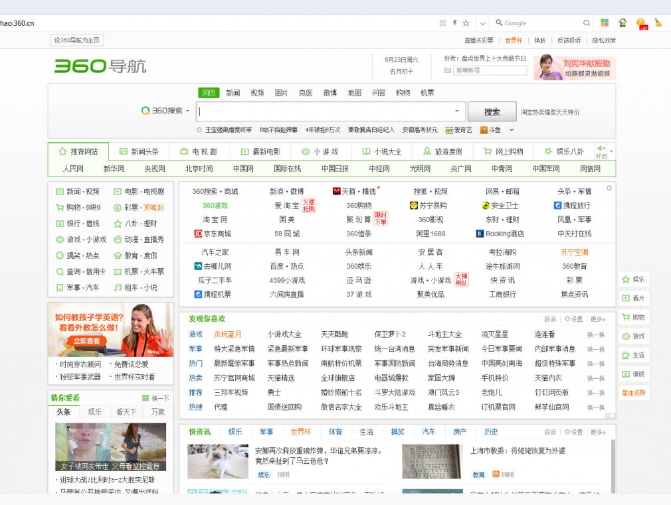Open 购物·9块9 sidebar category

click(x=78, y=208)
